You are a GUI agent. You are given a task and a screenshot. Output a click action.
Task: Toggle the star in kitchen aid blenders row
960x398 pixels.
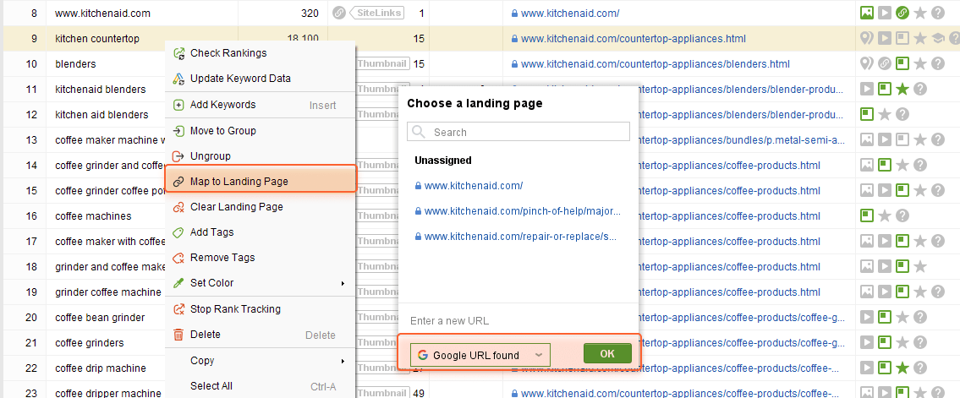tap(884, 114)
